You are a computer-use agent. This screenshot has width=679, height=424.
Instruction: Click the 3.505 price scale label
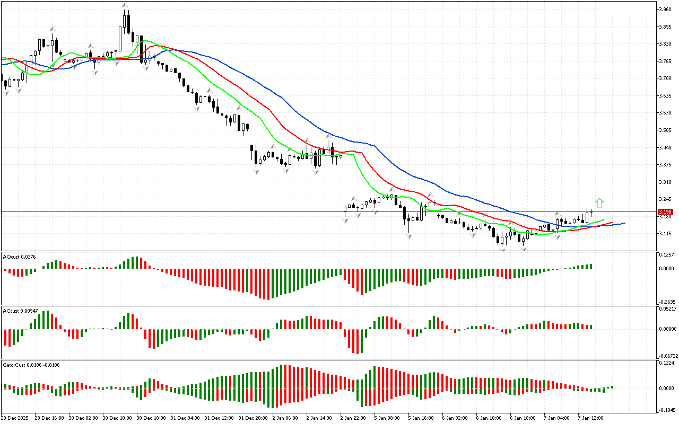click(x=664, y=130)
